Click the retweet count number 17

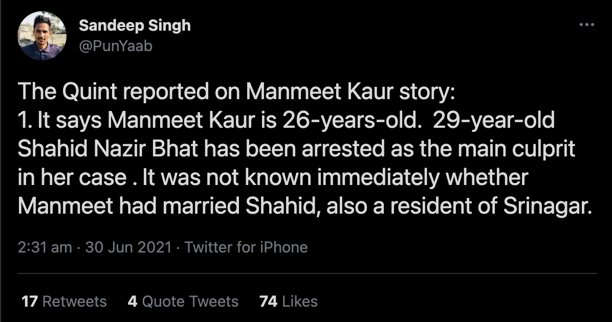(x=30, y=301)
